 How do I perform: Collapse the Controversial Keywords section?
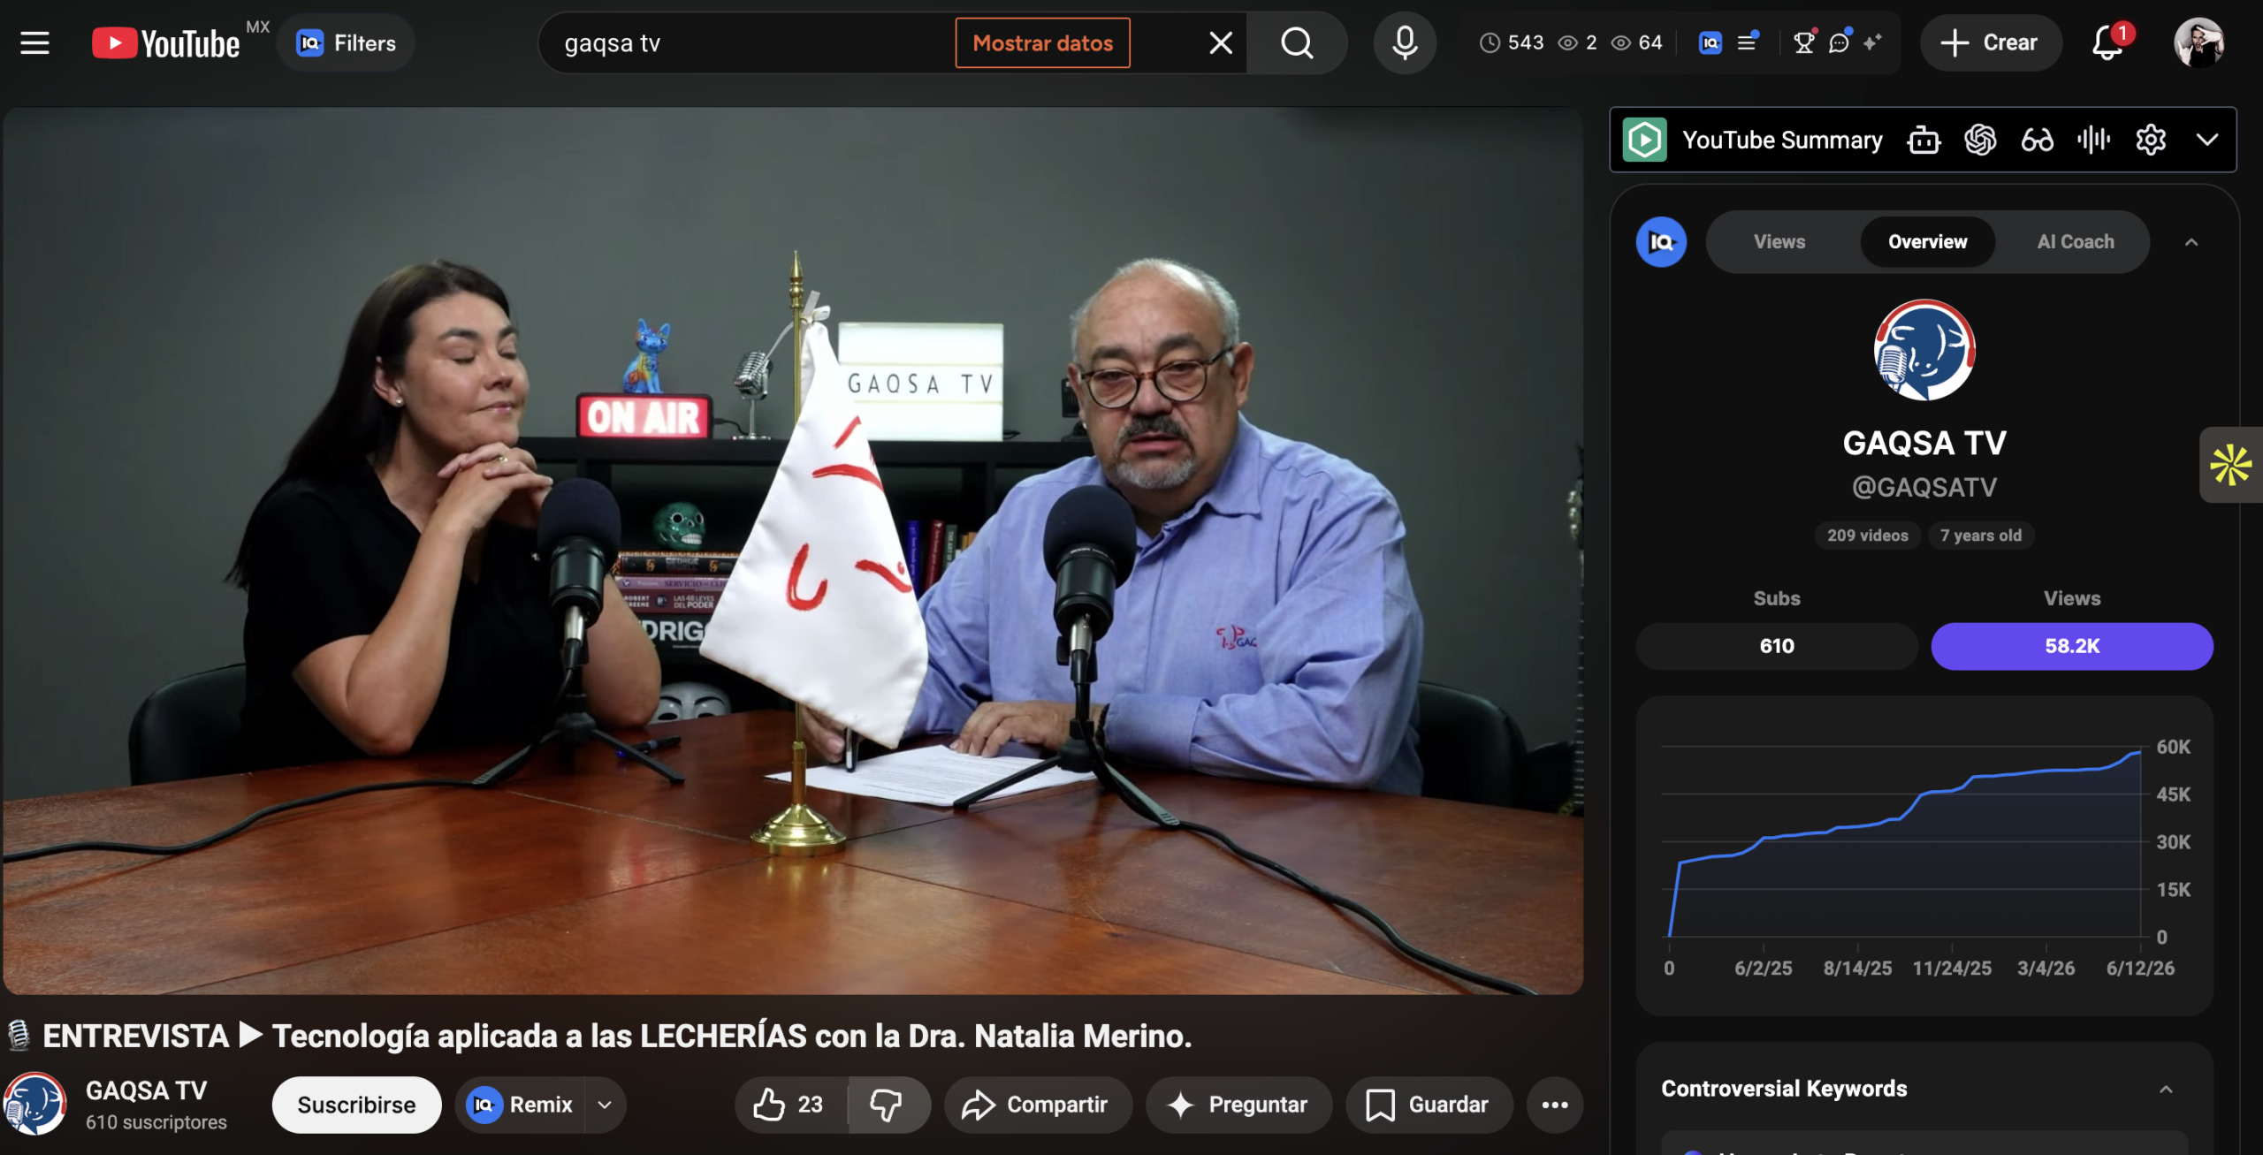2165,1089
